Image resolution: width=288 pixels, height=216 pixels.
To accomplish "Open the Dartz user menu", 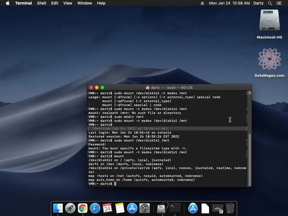I will pos(258,3).
